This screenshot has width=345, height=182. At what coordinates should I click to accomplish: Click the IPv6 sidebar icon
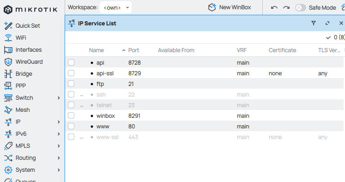click(8, 134)
